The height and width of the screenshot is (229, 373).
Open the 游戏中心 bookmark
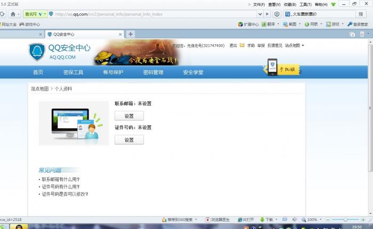tap(30, 24)
